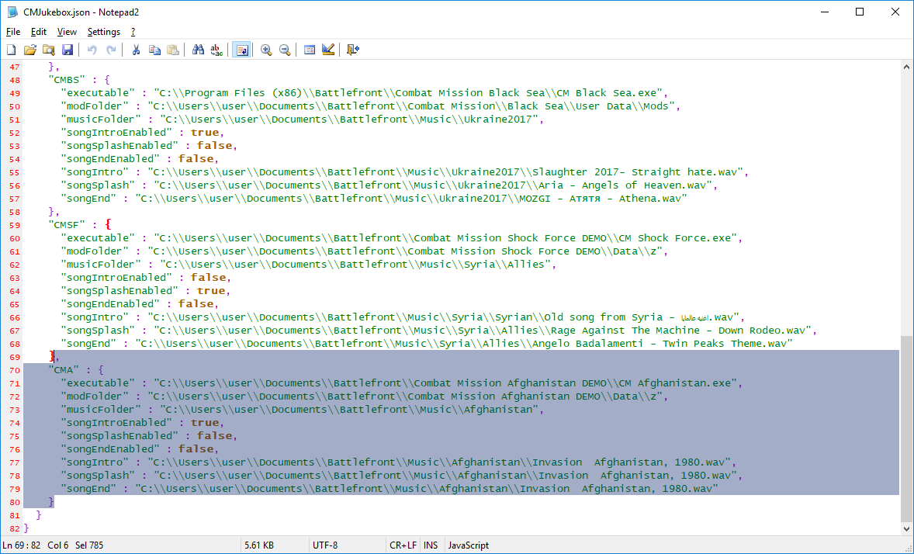Click line number 82 in the margin
Viewport: 914px width, 554px height.
click(14, 529)
